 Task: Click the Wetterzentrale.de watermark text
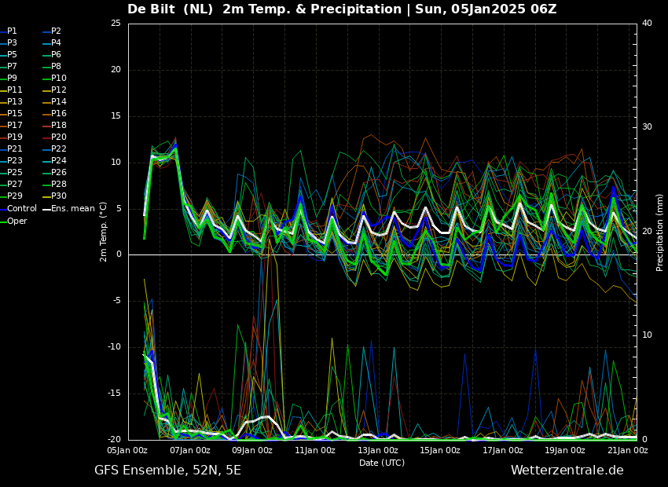[x=567, y=471]
